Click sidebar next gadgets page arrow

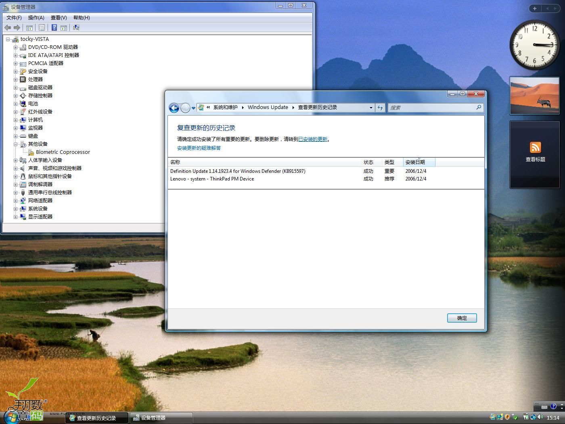coord(555,8)
